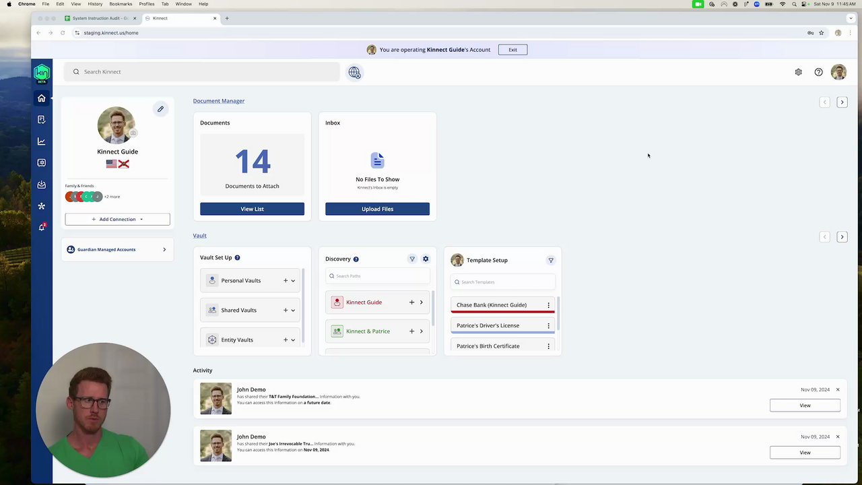Go to next Vault page
The height and width of the screenshot is (485, 862).
click(x=842, y=237)
